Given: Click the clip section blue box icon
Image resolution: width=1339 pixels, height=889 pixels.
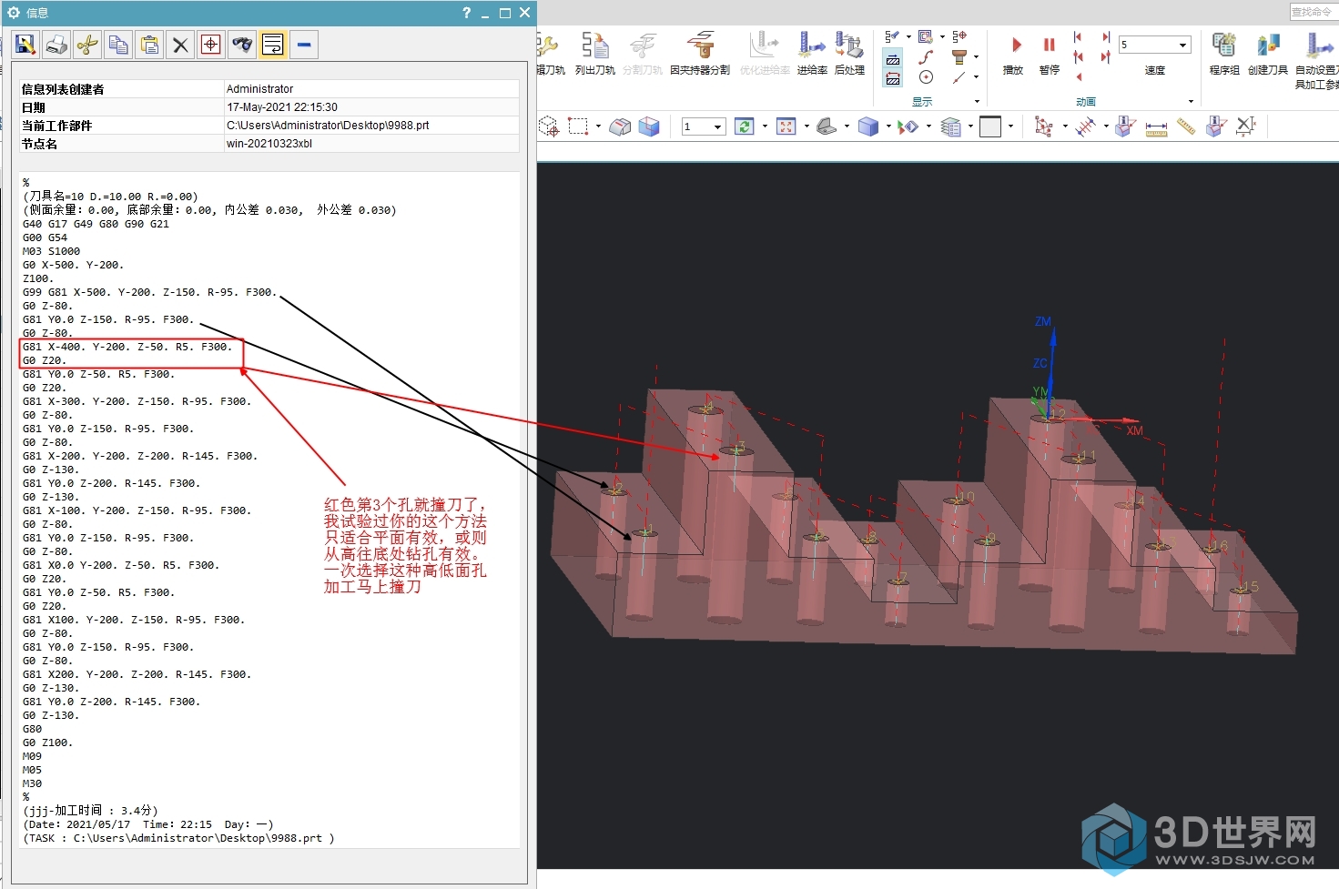Looking at the screenshot, I should point(648,126).
